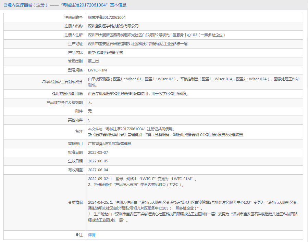Click the document icon beside the page title

(x=5, y=5)
